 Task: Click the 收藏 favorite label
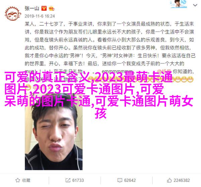coord(26,180)
